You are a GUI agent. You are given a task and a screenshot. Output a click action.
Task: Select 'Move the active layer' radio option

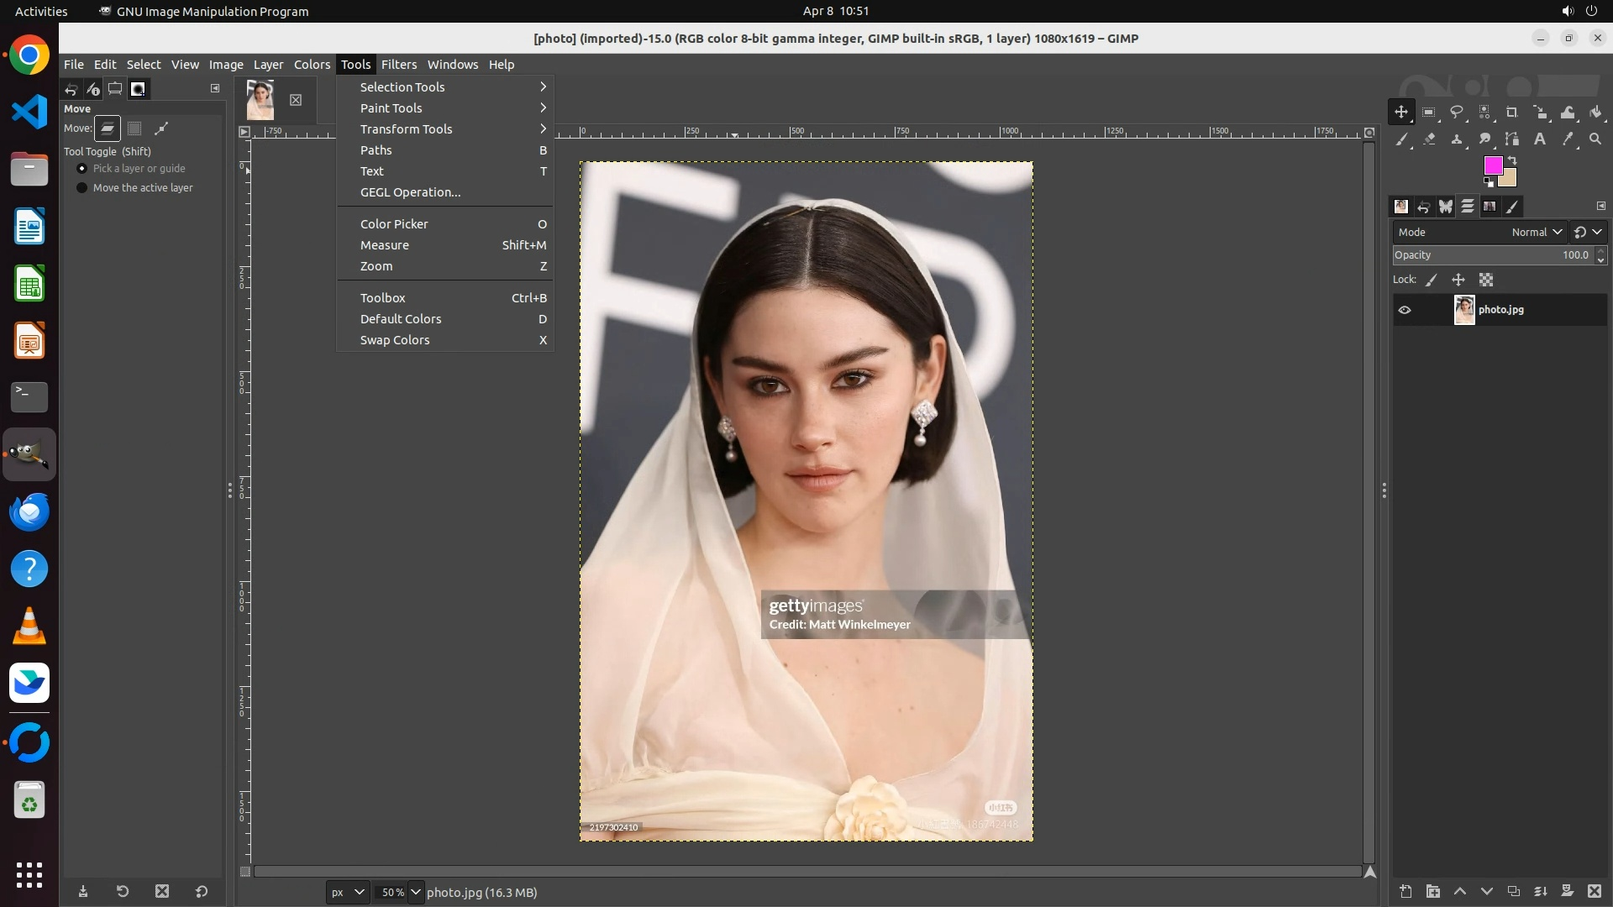pos(82,188)
